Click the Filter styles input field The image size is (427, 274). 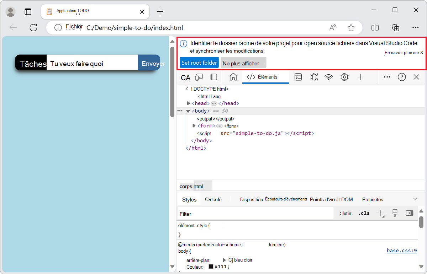255,214
